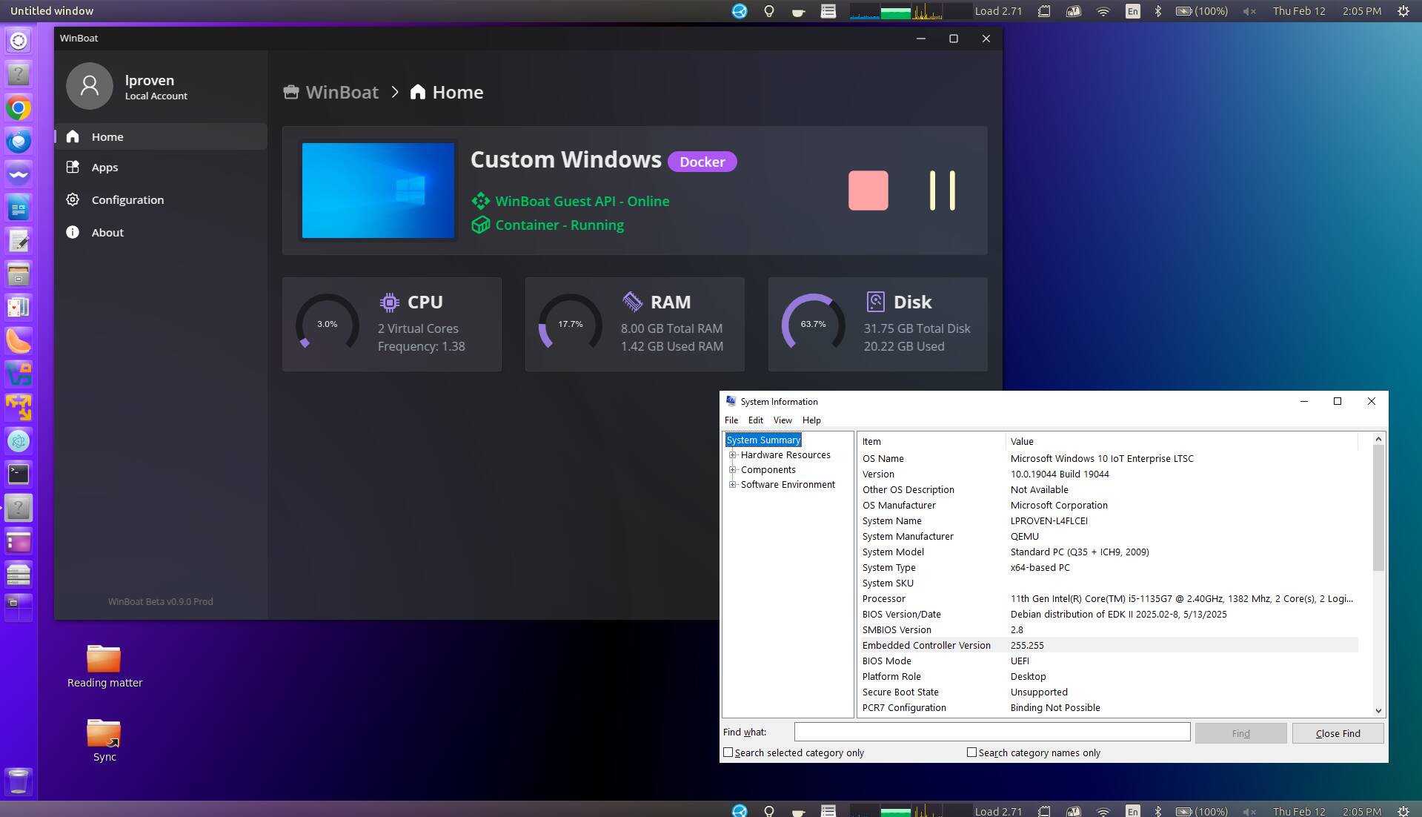This screenshot has height=817, width=1422.
Task: Open the File menu in System Information
Action: pyautogui.click(x=731, y=420)
